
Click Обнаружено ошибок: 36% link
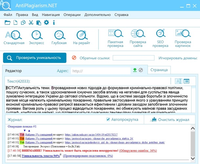point(138,151)
